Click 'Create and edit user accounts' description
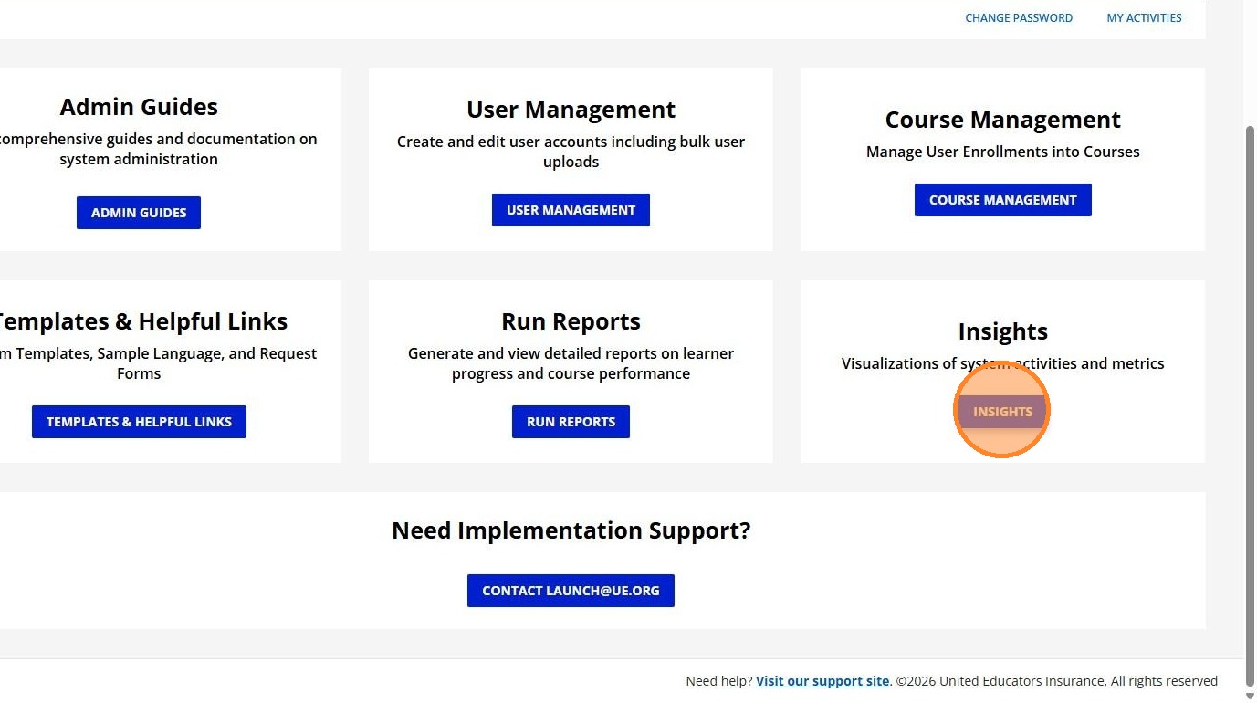 tap(571, 152)
